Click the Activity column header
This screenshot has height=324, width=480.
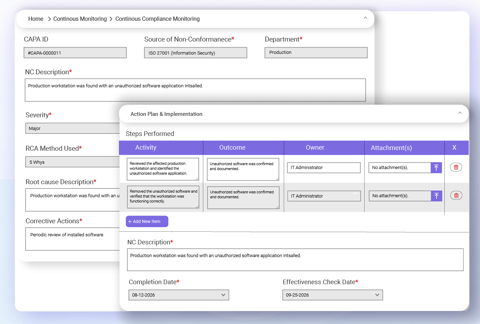[x=146, y=148]
